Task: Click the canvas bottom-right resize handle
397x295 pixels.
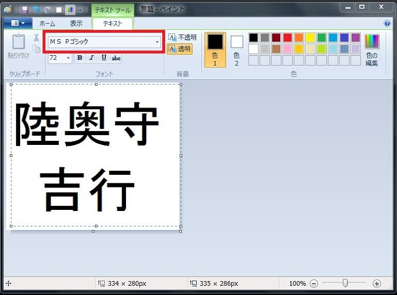Action: click(181, 231)
